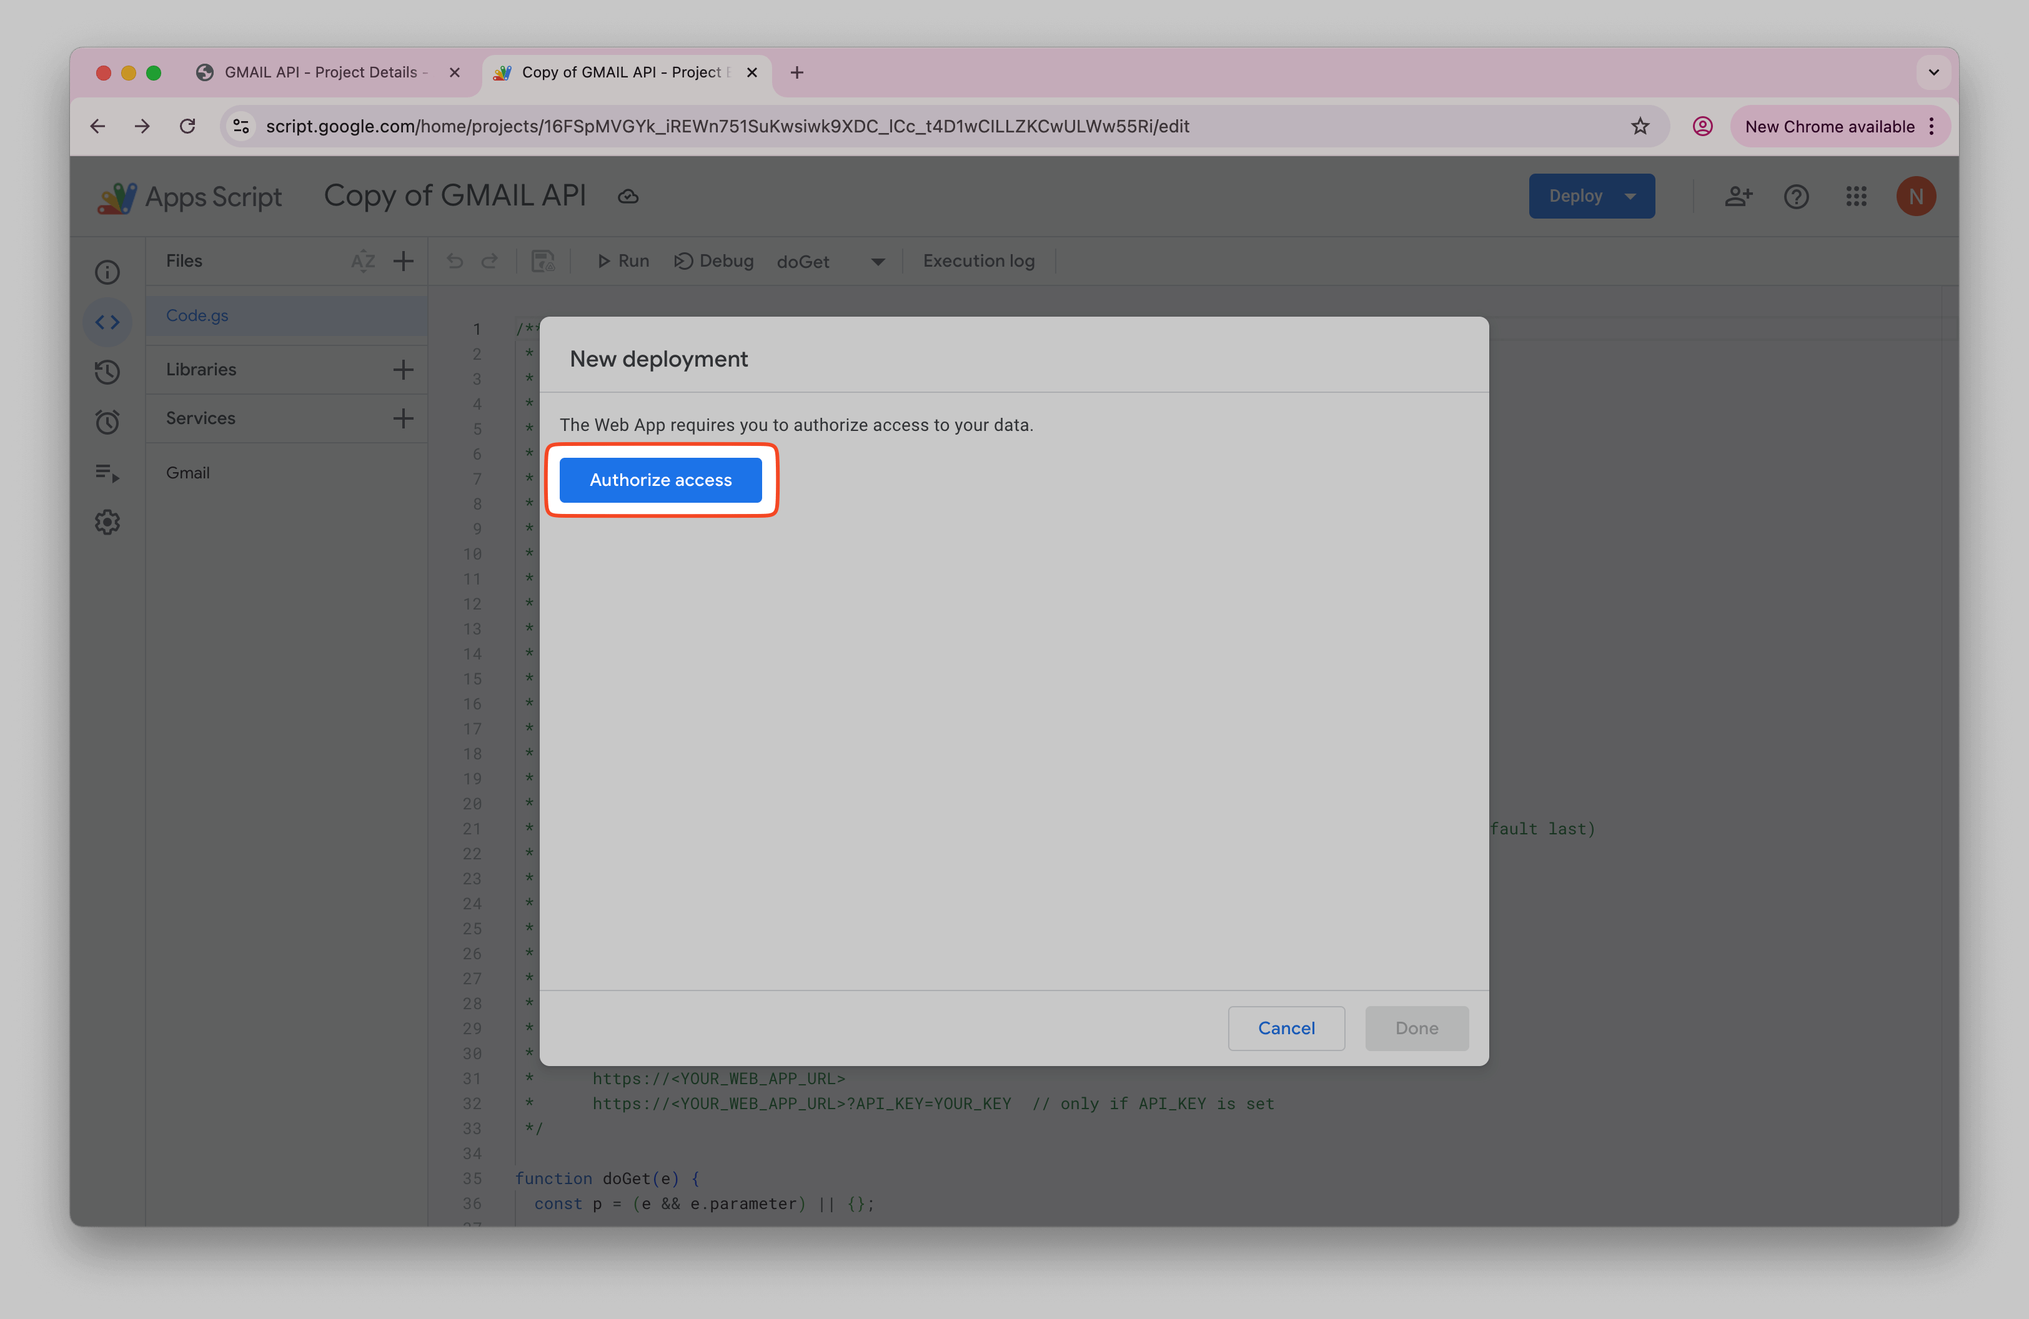
Task: Go back in browser history
Action: click(97, 126)
